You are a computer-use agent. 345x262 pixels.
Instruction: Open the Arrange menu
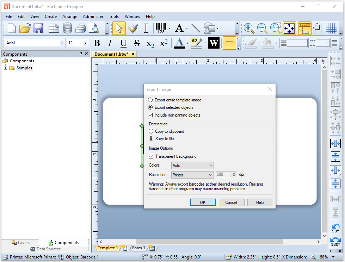(70, 17)
